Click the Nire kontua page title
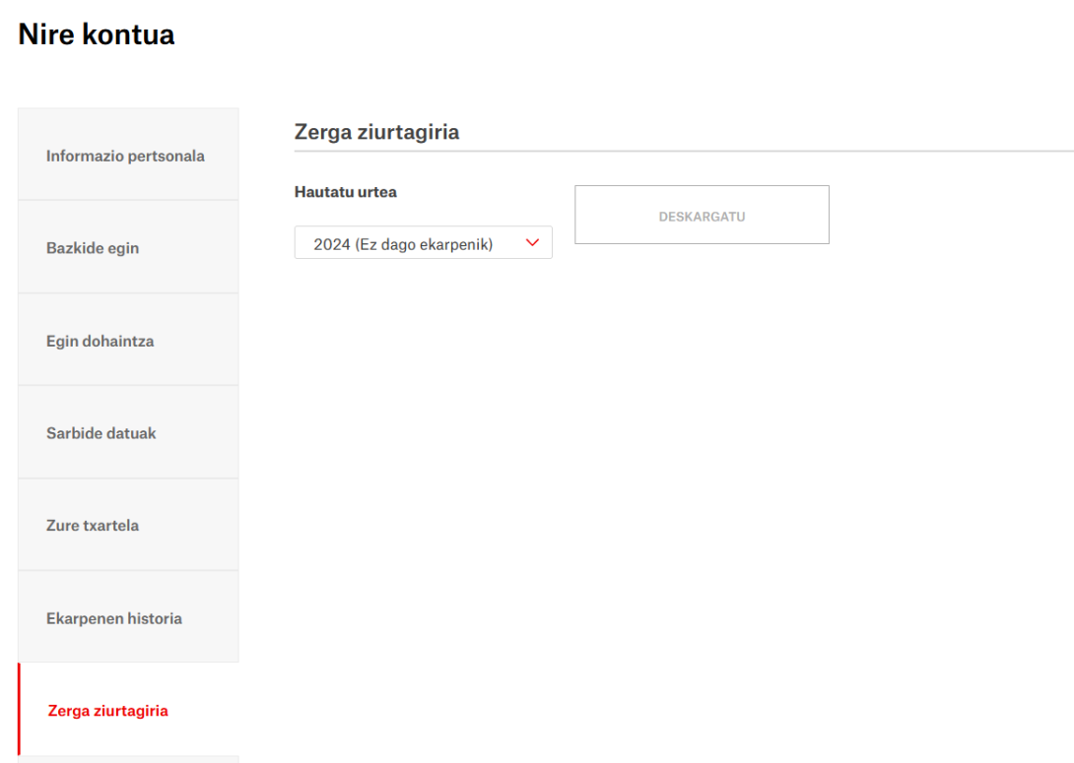 pos(97,34)
